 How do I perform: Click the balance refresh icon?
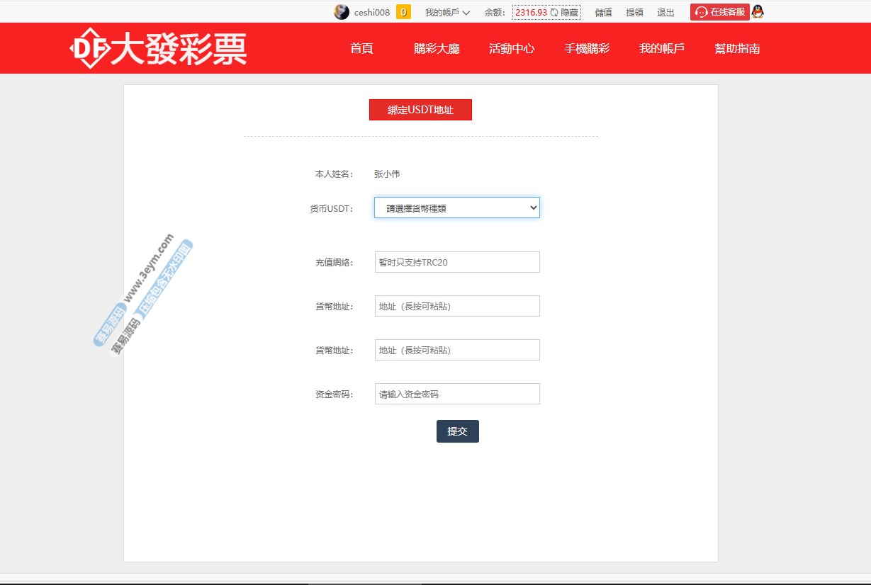pos(554,12)
